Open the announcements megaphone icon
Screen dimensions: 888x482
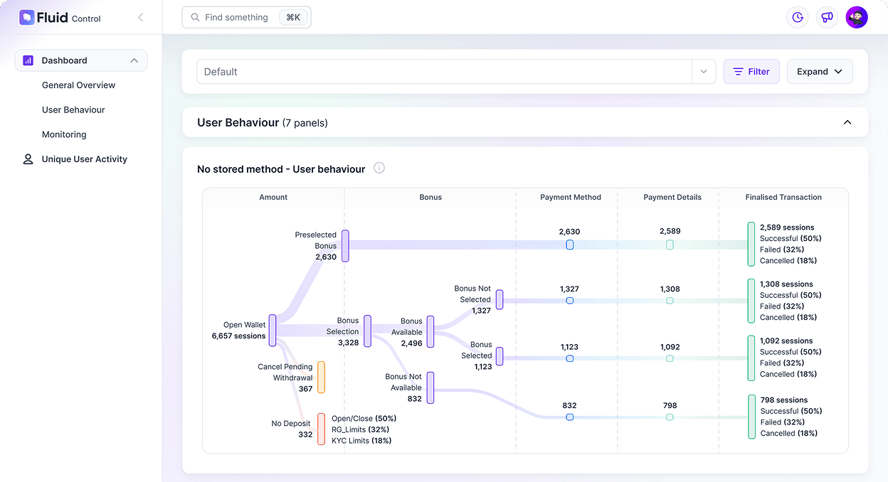pos(827,16)
